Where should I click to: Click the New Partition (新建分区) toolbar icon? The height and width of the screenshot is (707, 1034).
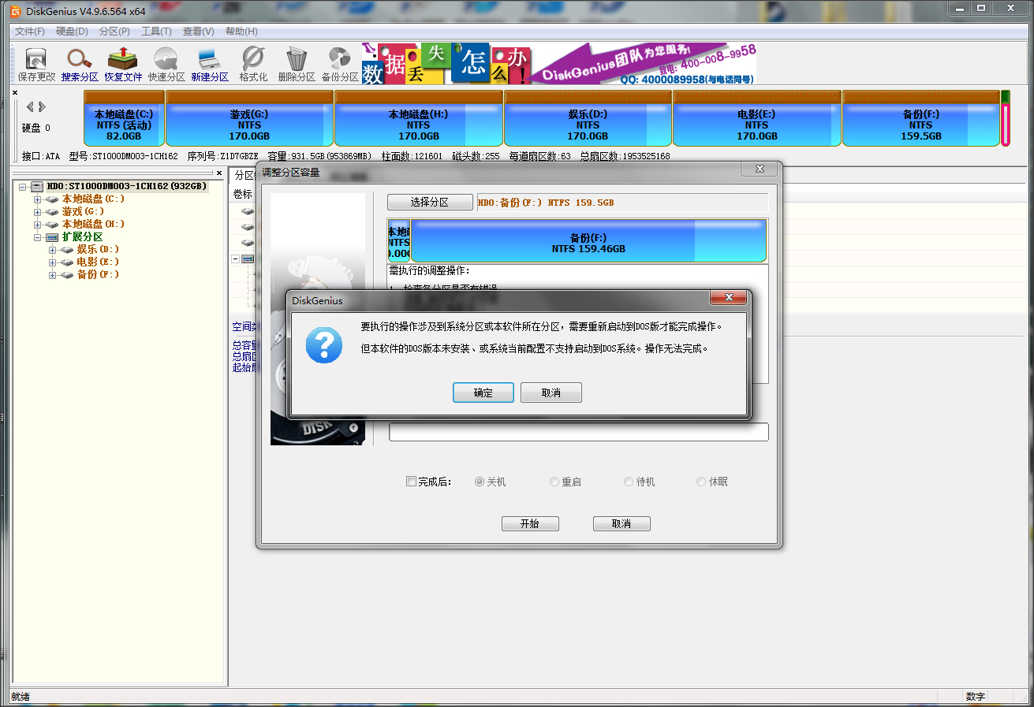pos(210,65)
